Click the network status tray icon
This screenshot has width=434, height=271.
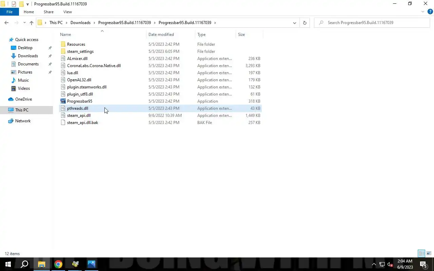pyautogui.click(x=382, y=264)
